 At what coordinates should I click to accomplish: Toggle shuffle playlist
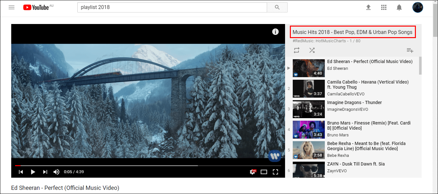(312, 50)
